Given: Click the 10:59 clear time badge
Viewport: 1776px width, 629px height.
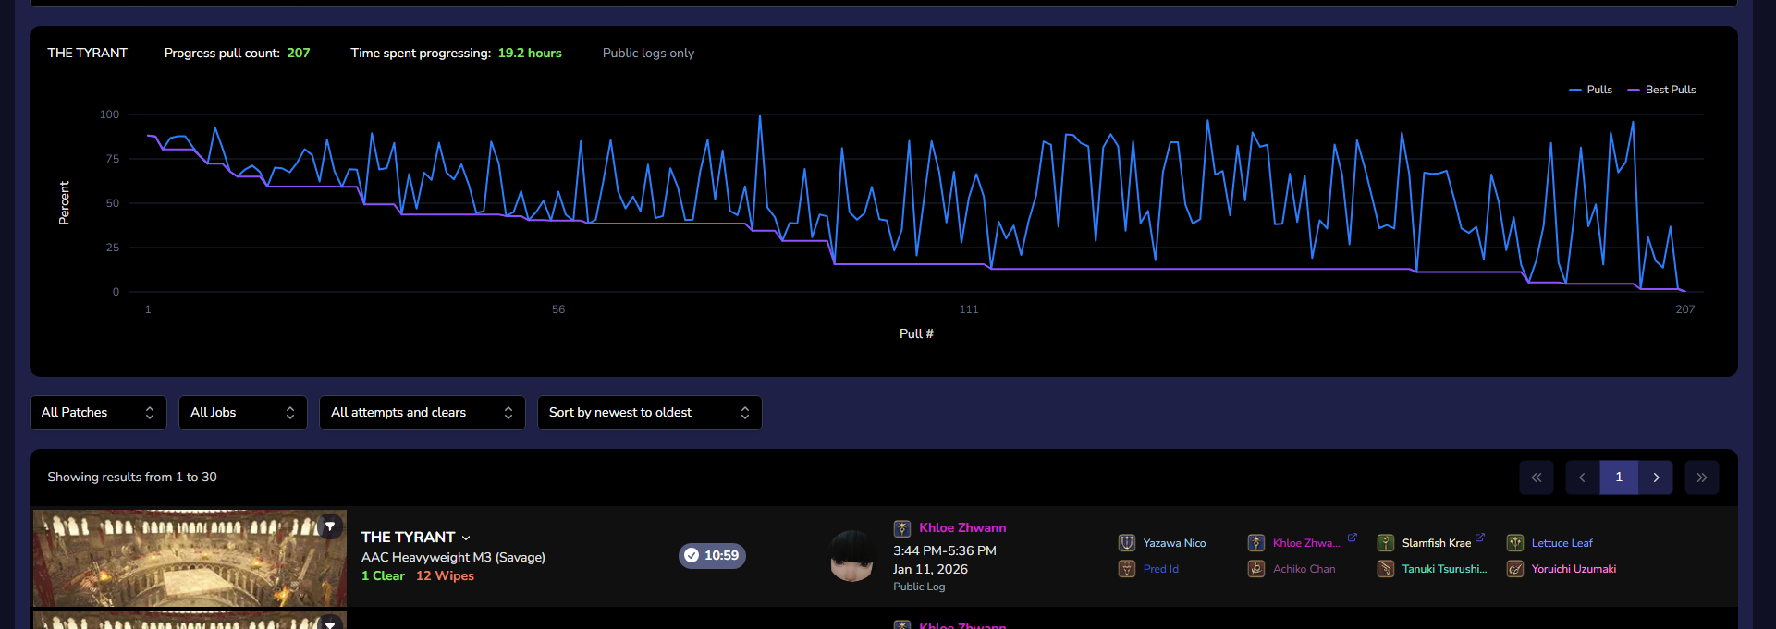Looking at the screenshot, I should pyautogui.click(x=712, y=556).
